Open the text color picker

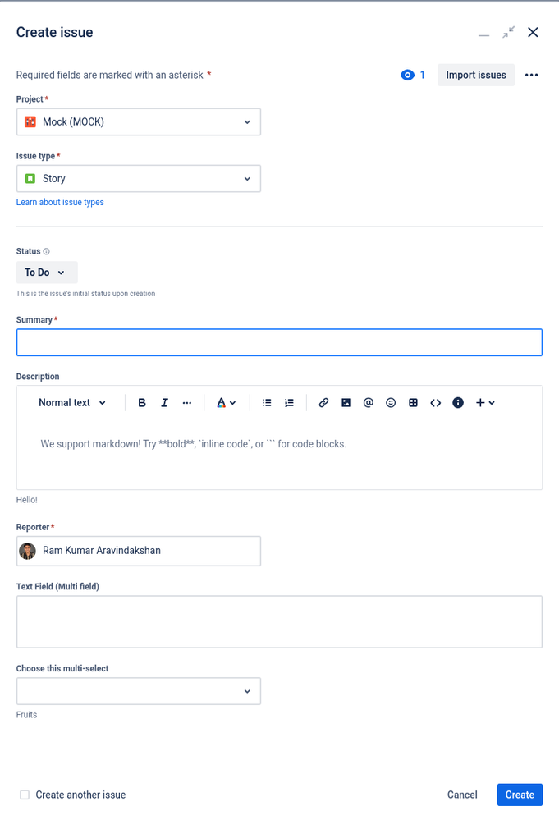[227, 403]
